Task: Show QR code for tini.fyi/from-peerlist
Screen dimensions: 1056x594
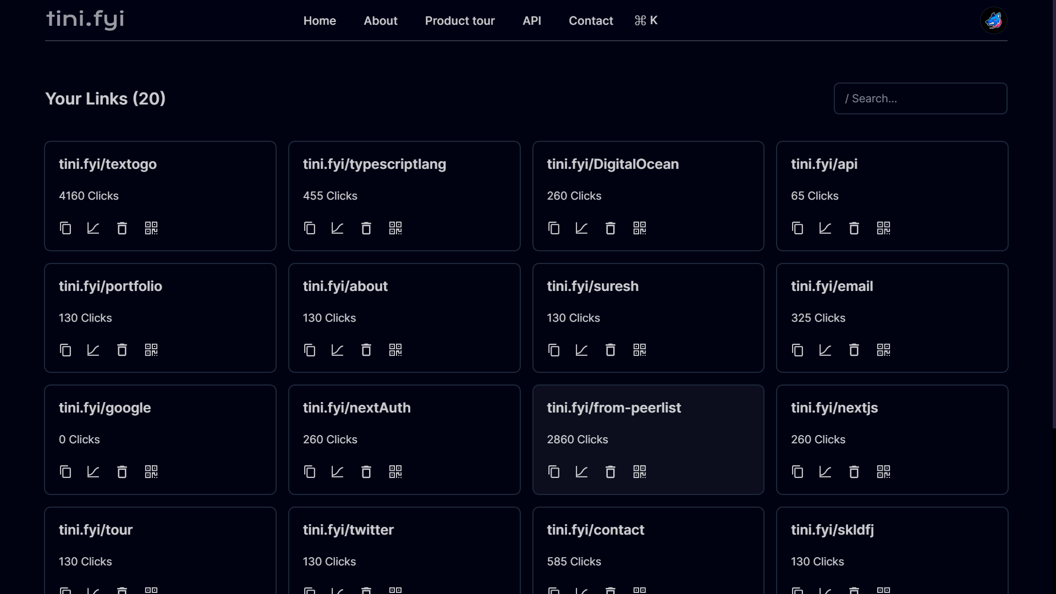Action: click(x=640, y=472)
